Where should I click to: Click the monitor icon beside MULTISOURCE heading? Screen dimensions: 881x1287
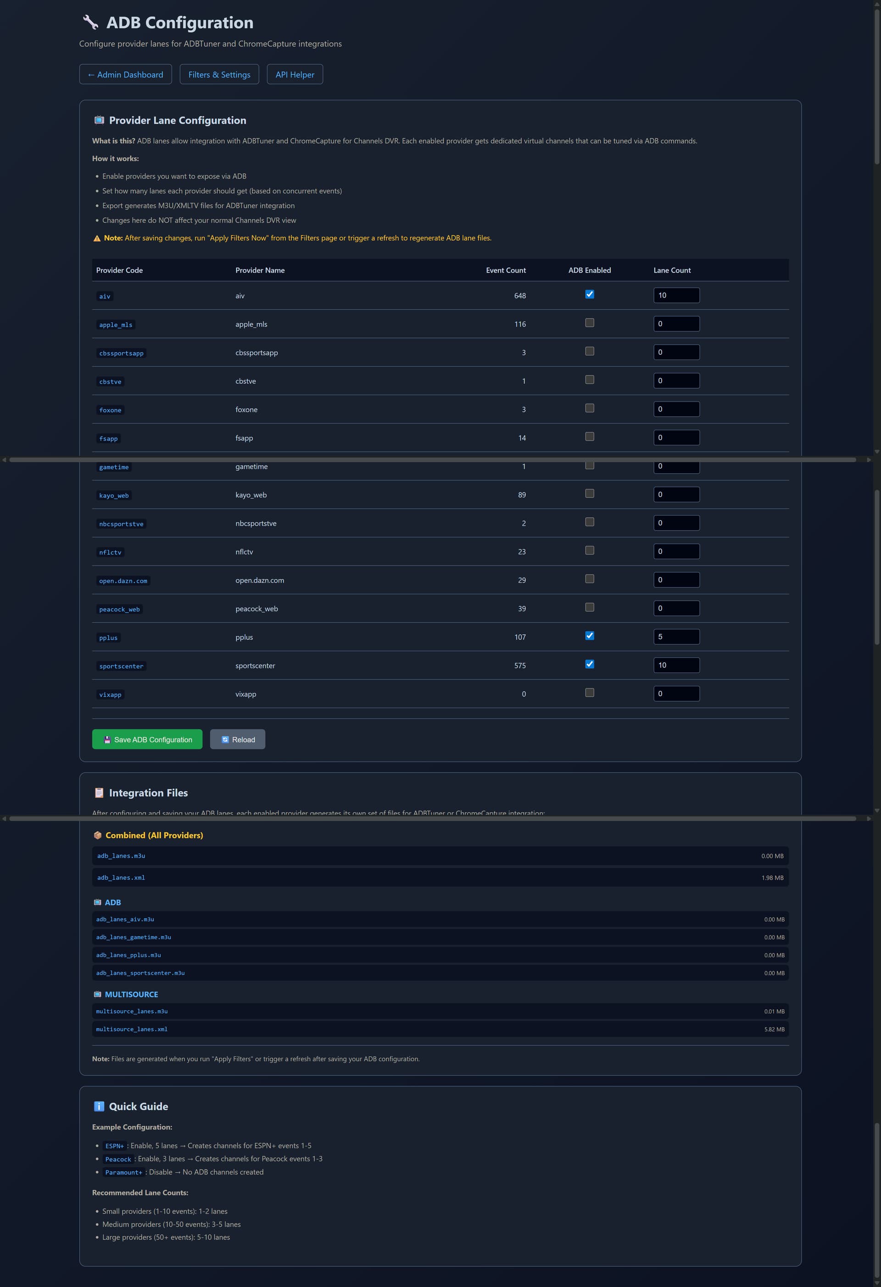(x=97, y=995)
